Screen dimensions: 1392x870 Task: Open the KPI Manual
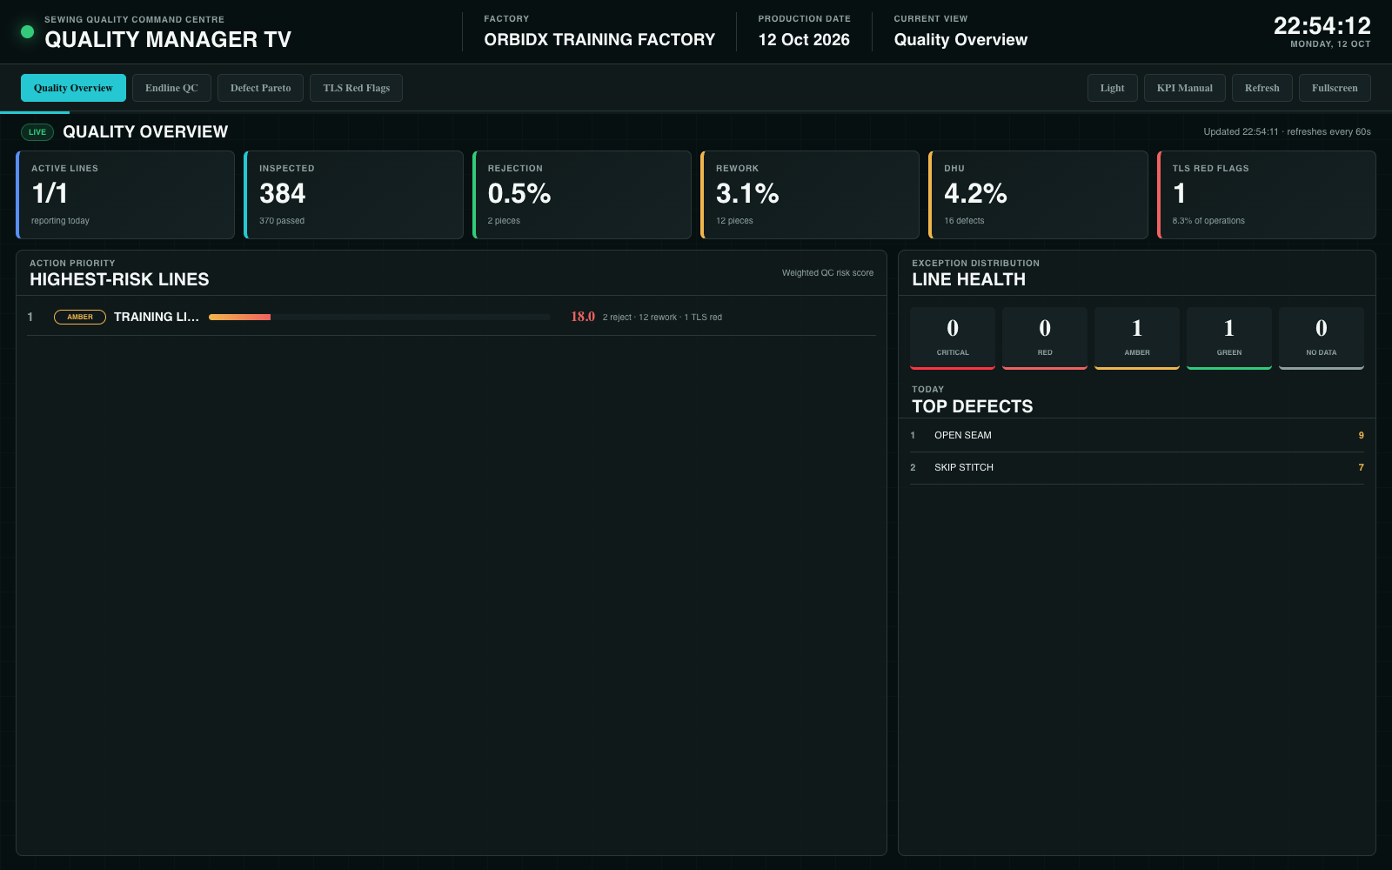[1184, 88]
